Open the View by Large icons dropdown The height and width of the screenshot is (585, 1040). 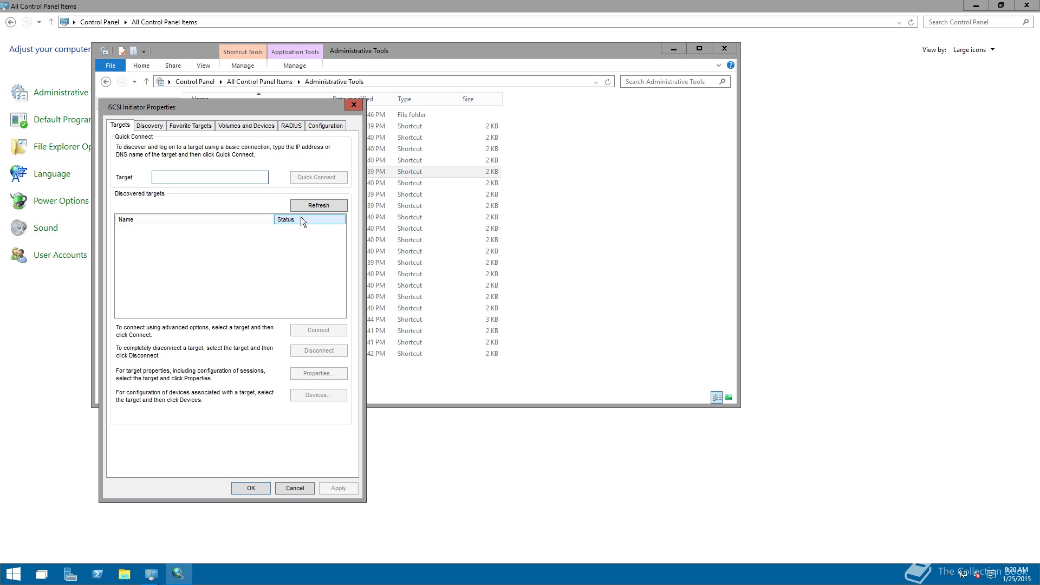[974, 50]
